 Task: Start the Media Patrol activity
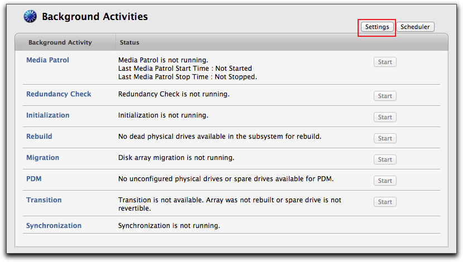pyautogui.click(x=385, y=62)
